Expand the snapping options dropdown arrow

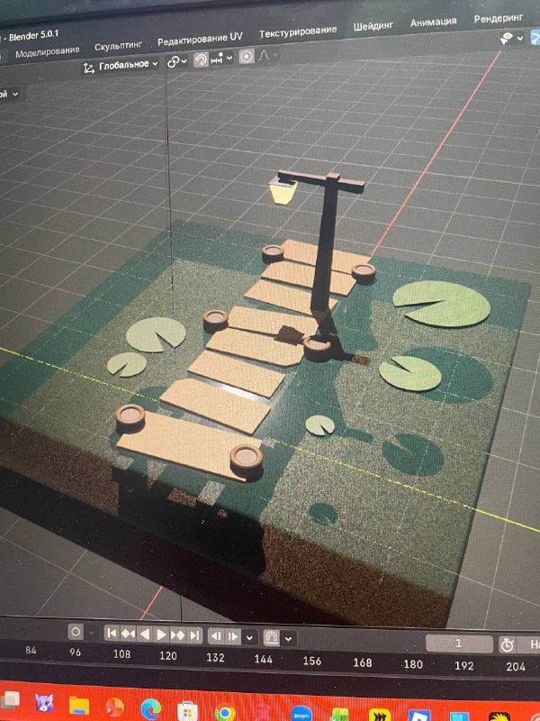click(229, 58)
